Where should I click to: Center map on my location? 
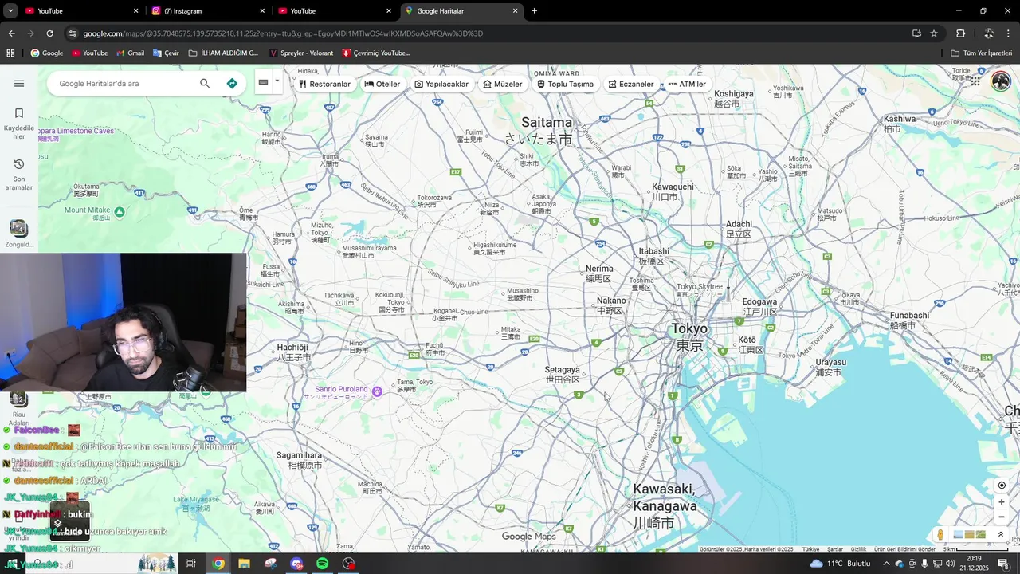tap(1002, 486)
